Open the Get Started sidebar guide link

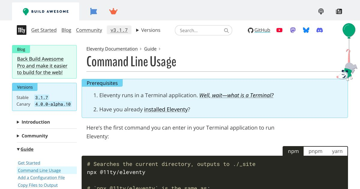click(29, 163)
